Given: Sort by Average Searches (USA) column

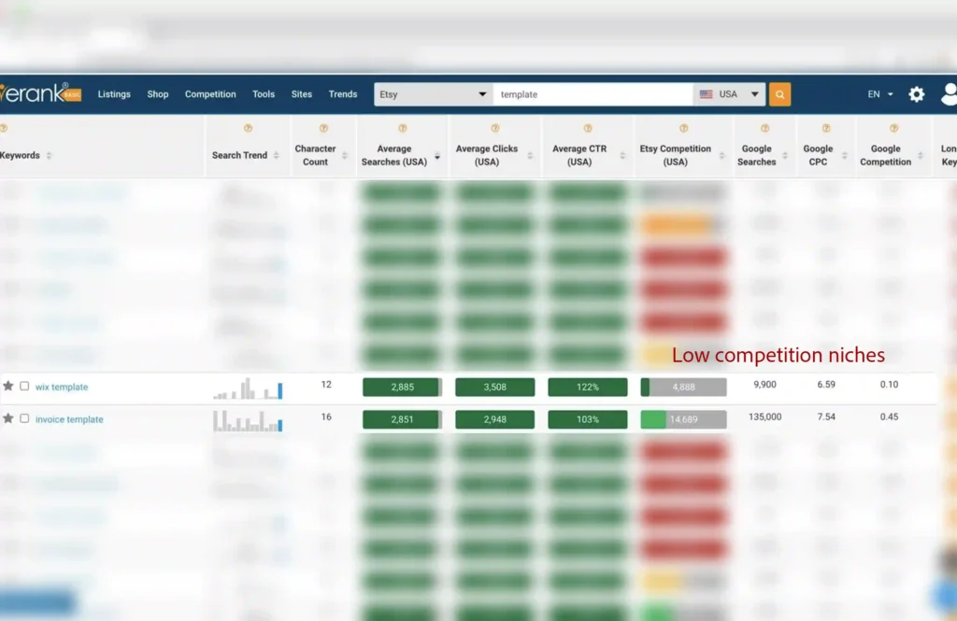Looking at the screenshot, I should point(436,156).
